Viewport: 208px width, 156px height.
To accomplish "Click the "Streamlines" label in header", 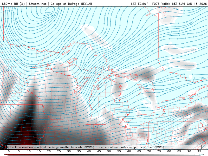I will click(x=38, y=4).
